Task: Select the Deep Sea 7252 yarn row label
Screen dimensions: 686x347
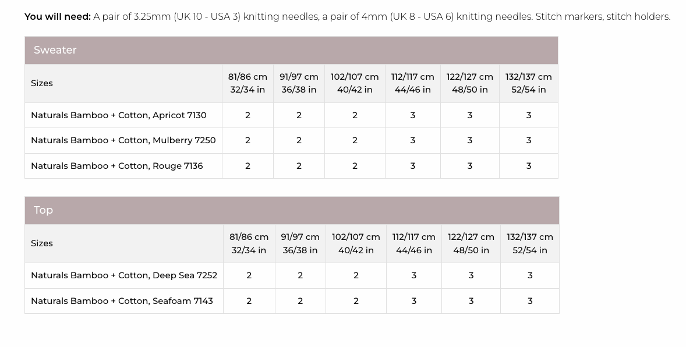Action: click(x=124, y=275)
